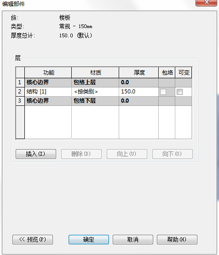Select row header number 3

click(x=20, y=101)
